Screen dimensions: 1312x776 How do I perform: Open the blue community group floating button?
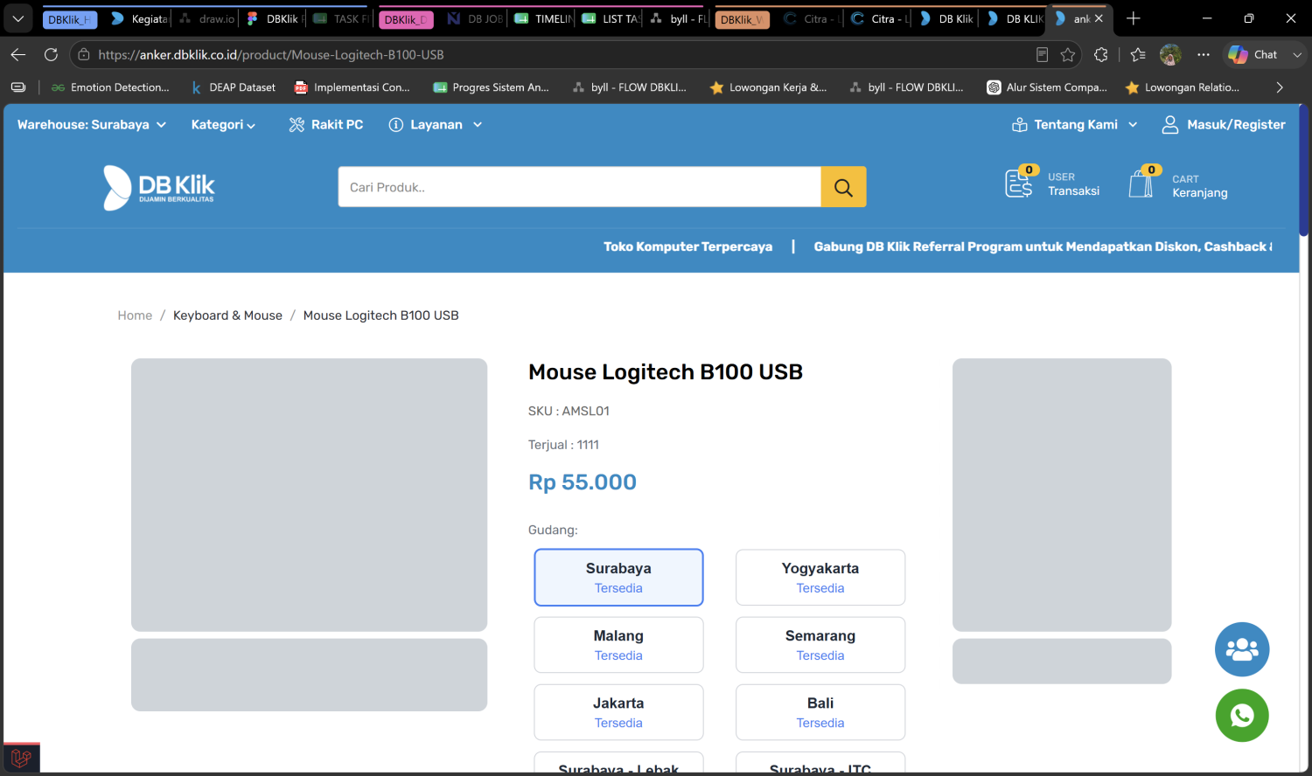point(1242,649)
